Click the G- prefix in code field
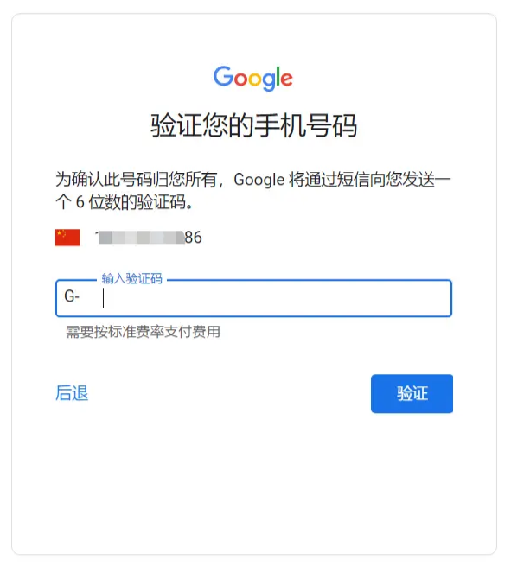Image resolution: width=511 pixels, height=572 pixels. 72,296
